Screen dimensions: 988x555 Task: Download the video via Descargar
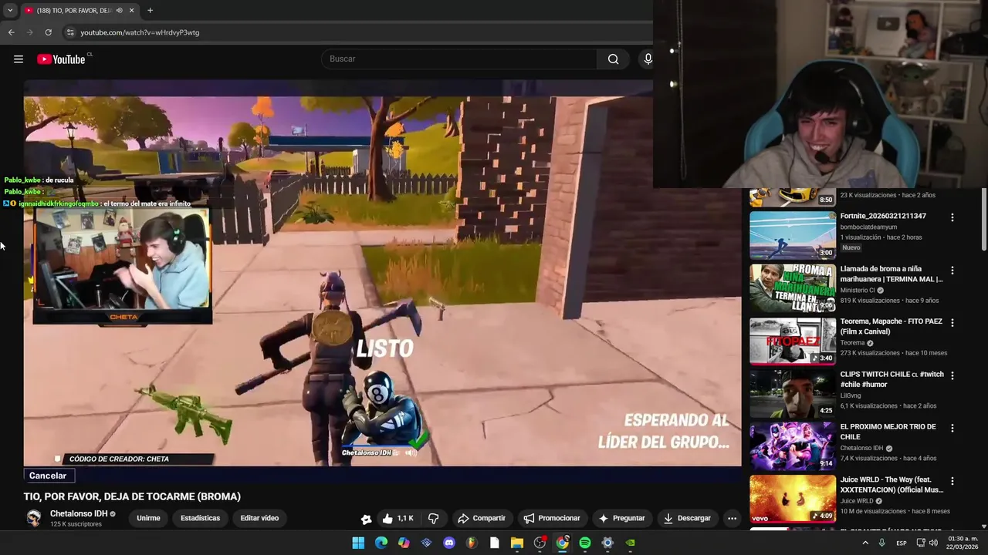click(687, 519)
